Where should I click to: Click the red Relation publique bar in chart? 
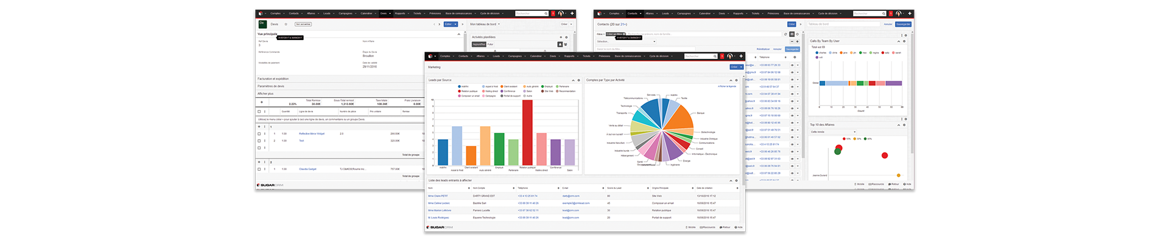527,133
